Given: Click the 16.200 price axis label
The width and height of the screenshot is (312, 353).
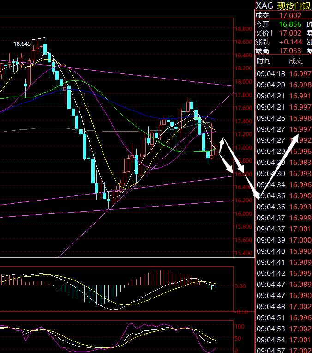Looking at the screenshot, I should pyautogui.click(x=243, y=200).
